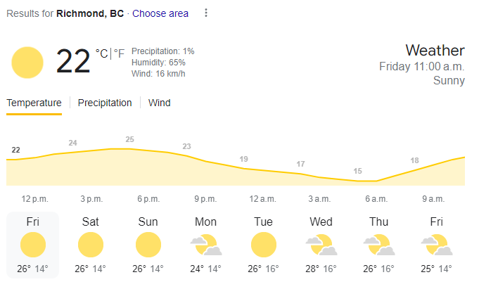Switch to the Precipitation tab
Image resolution: width=479 pixels, height=289 pixels.
[x=105, y=103]
